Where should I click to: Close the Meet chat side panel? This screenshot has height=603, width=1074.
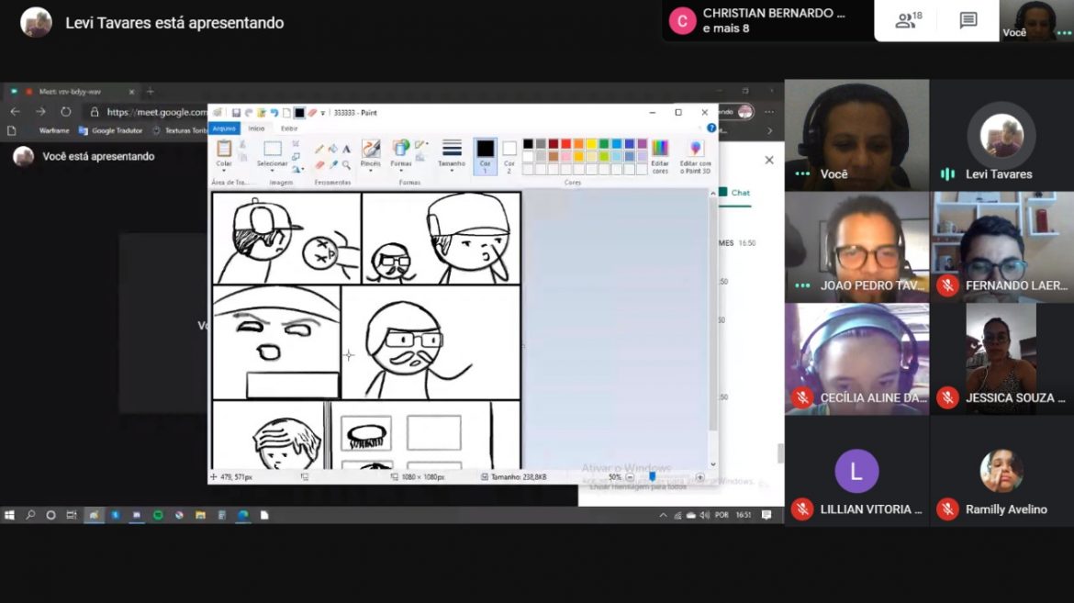click(x=769, y=160)
